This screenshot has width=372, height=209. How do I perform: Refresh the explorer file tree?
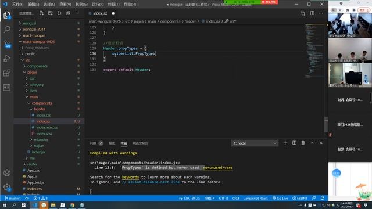(x=59, y=13)
